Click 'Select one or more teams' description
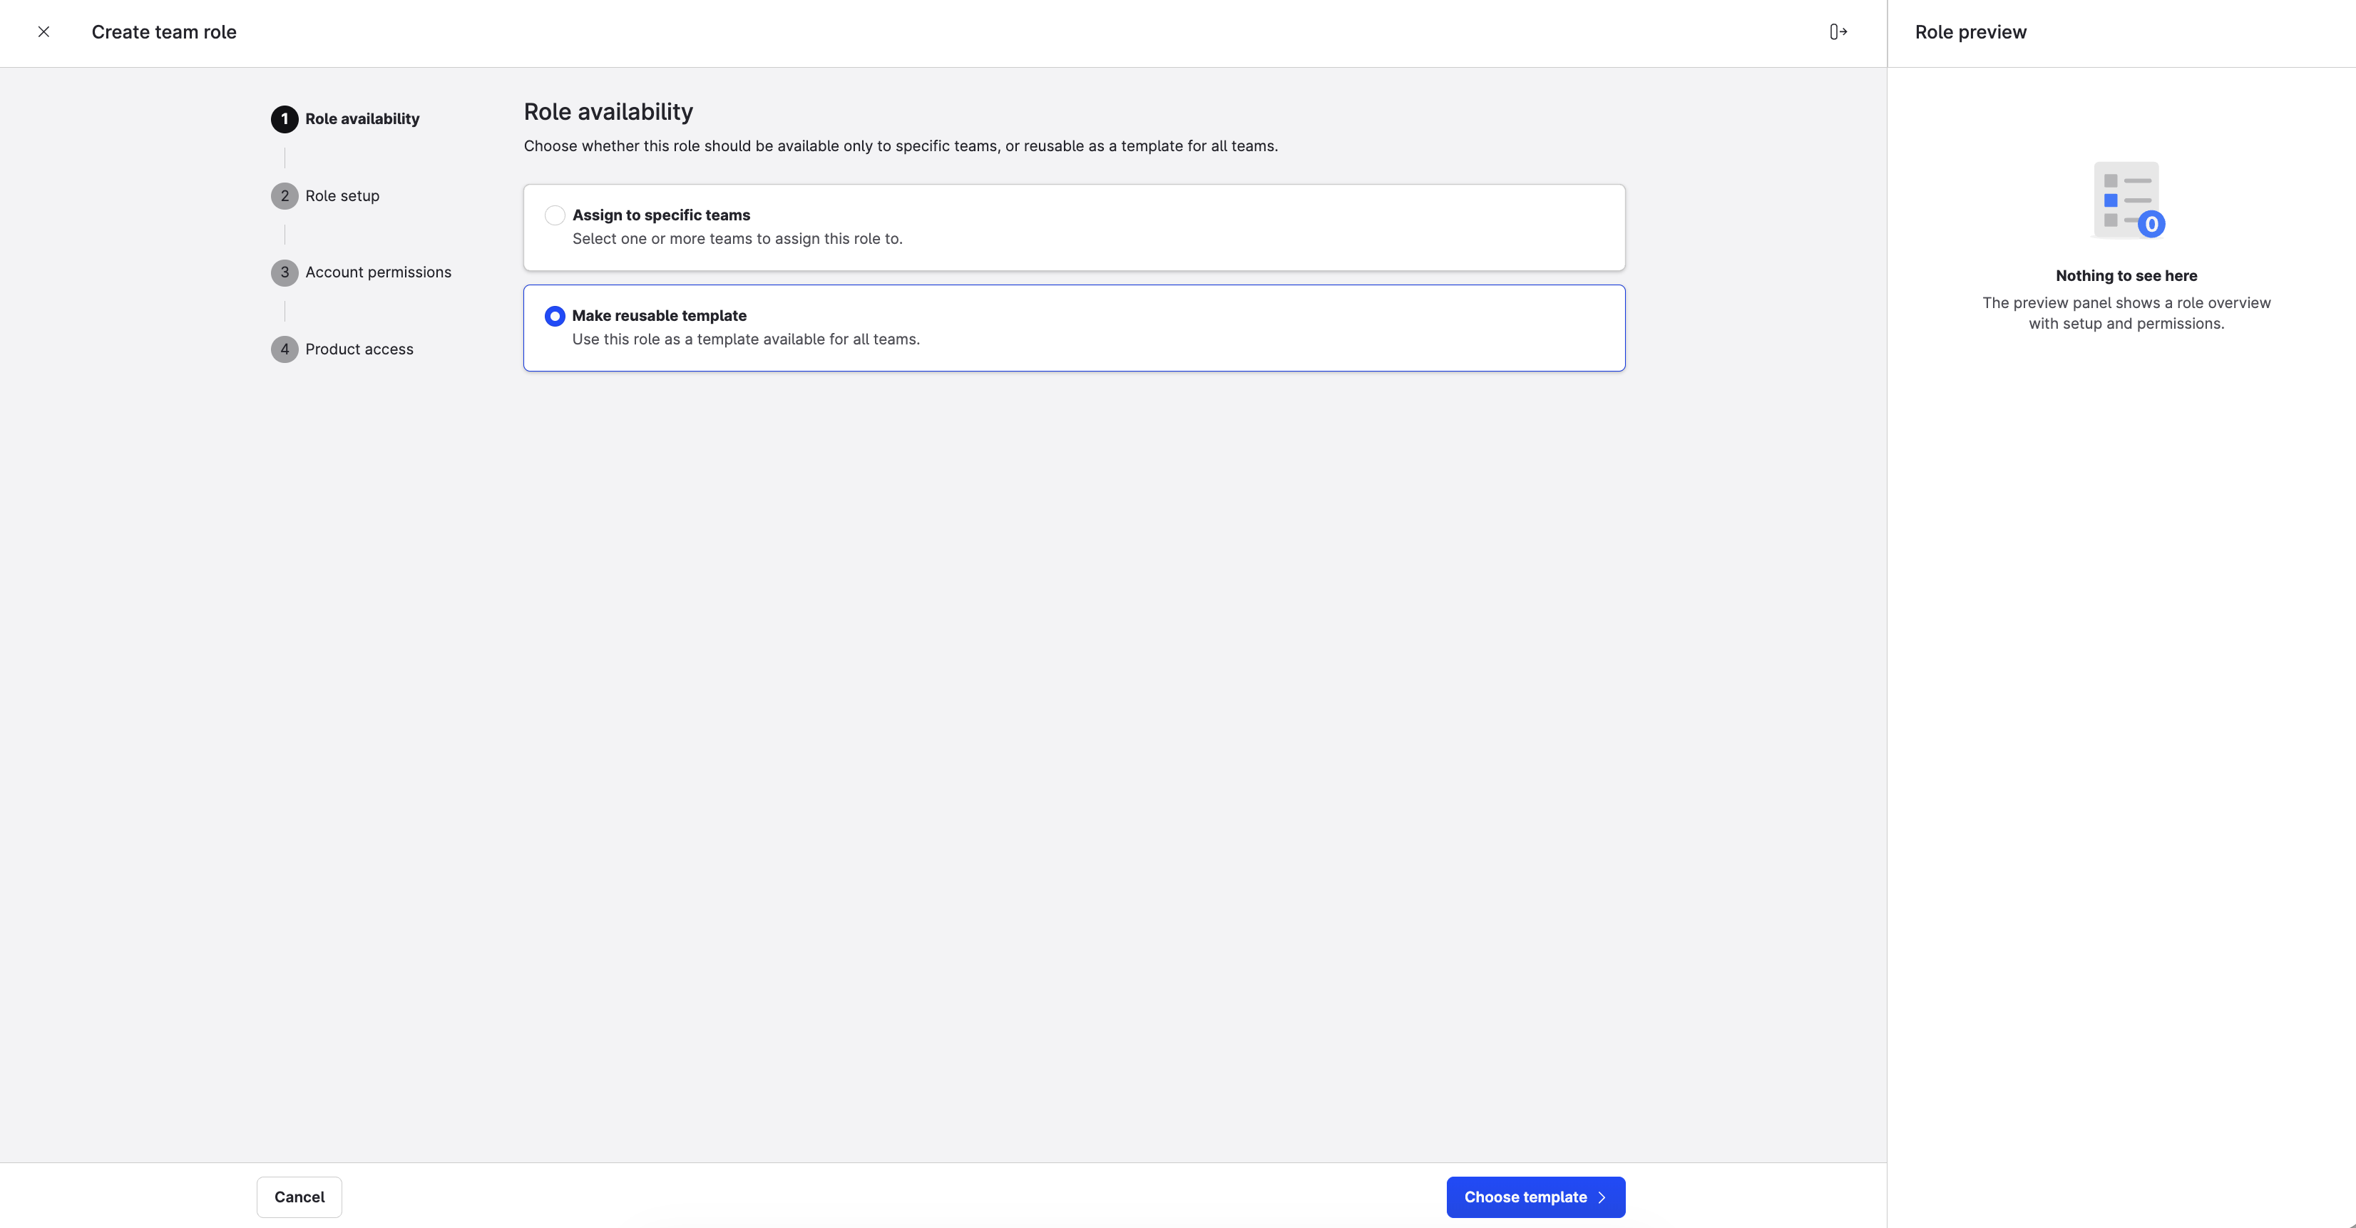Image resolution: width=2356 pixels, height=1228 pixels. tap(737, 239)
